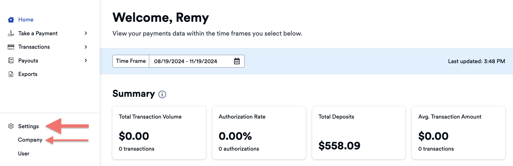Expand the Take a Payment chevron
Image resolution: width=513 pixels, height=166 pixels.
click(85, 33)
